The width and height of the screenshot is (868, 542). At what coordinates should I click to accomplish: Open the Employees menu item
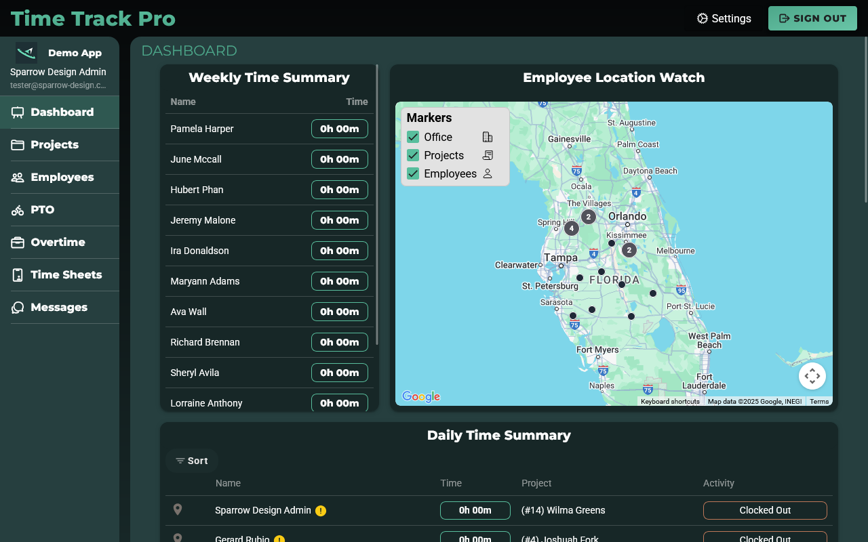point(60,178)
